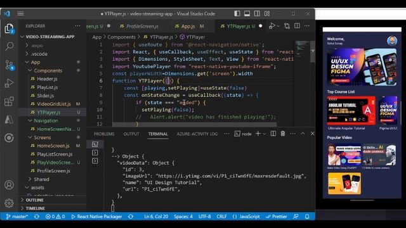
Task: Open the Search view in the activity bar
Action: (10, 47)
